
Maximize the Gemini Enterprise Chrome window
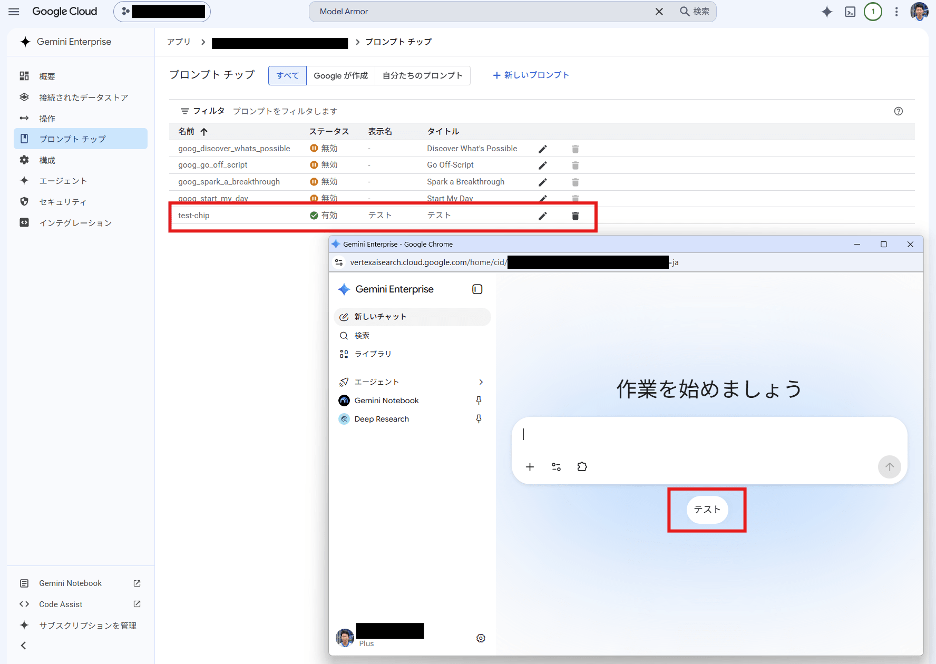point(884,245)
